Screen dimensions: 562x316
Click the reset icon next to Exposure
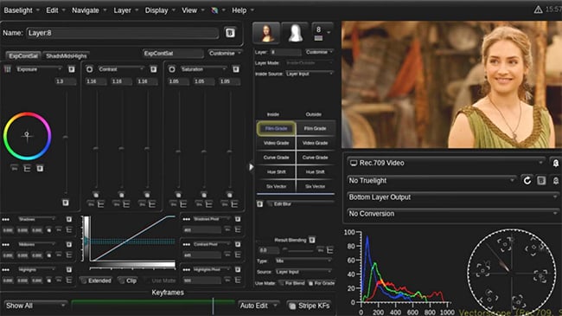point(72,69)
